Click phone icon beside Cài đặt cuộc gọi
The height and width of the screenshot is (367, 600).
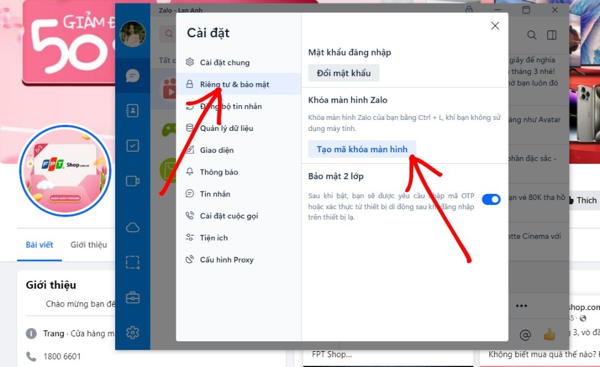190,215
